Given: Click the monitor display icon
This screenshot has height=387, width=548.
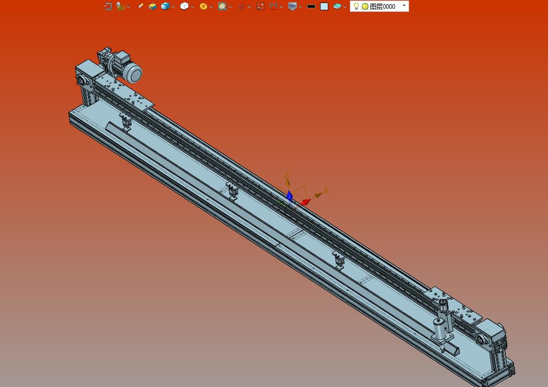Looking at the screenshot, I should point(292,6).
